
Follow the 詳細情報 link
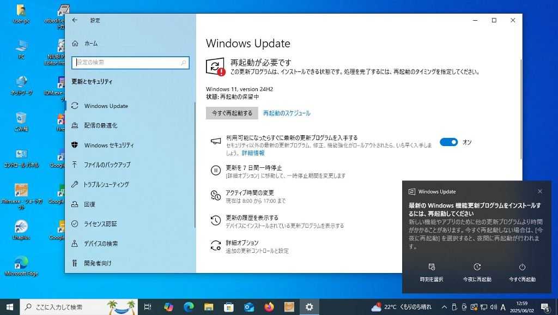tap(253, 153)
